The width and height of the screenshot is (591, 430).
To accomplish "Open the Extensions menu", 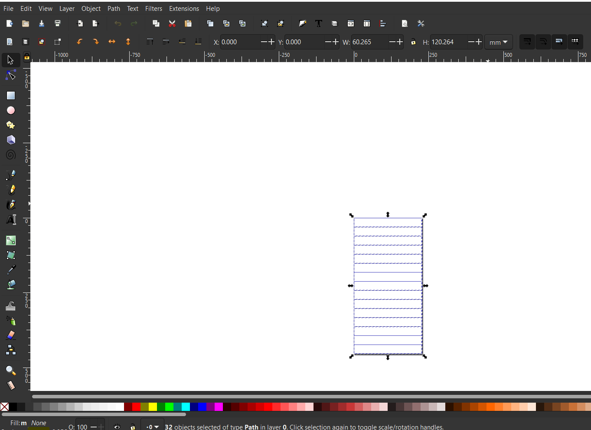I will point(184,9).
